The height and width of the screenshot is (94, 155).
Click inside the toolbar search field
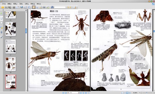60,7
